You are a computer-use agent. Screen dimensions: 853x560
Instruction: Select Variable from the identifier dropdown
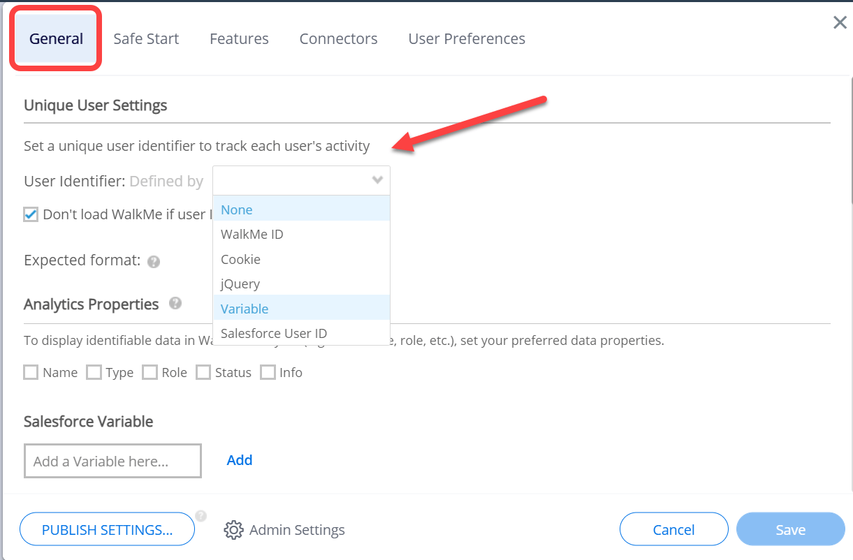coord(244,309)
